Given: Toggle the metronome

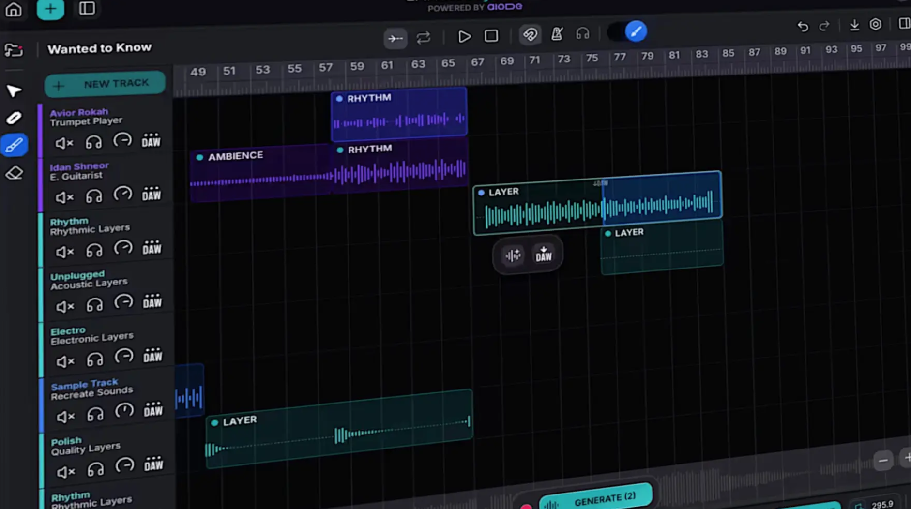Looking at the screenshot, I should click(557, 34).
